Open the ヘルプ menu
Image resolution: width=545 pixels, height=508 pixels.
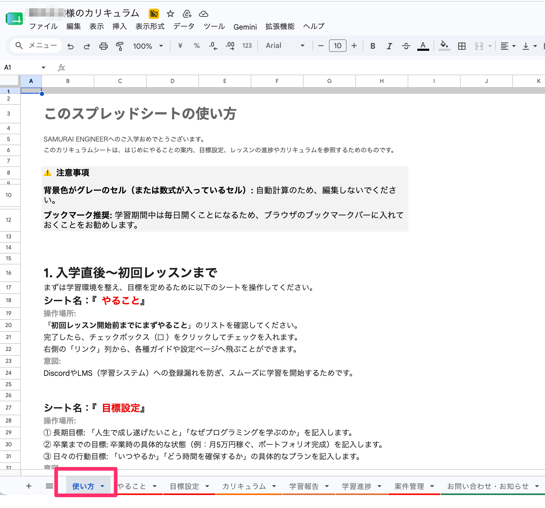(x=314, y=26)
